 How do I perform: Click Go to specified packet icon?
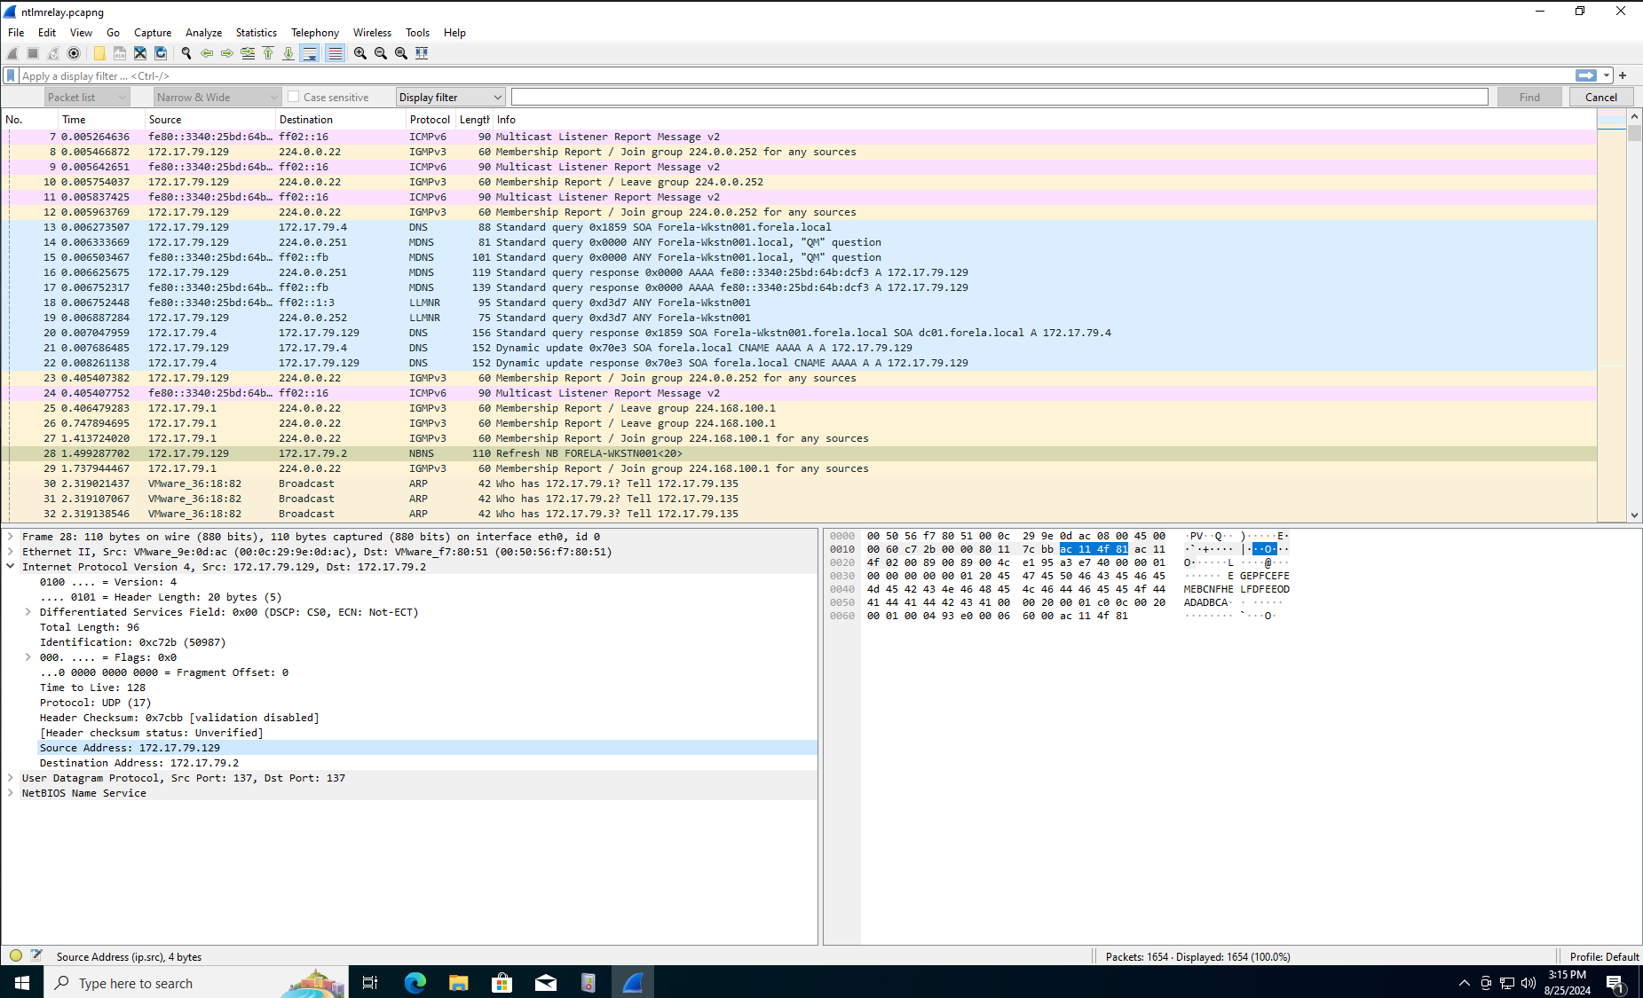[x=248, y=53]
